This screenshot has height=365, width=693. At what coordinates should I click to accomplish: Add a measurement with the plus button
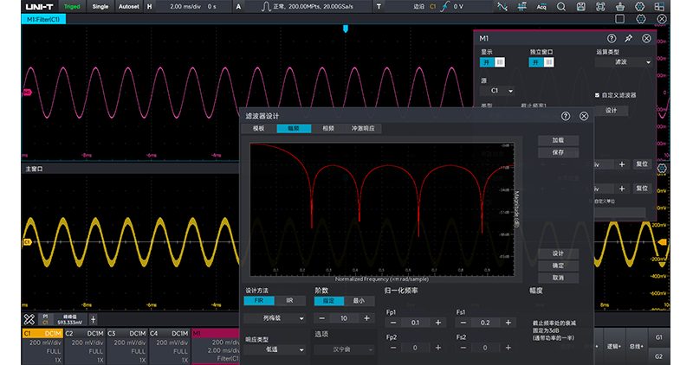coord(94,319)
